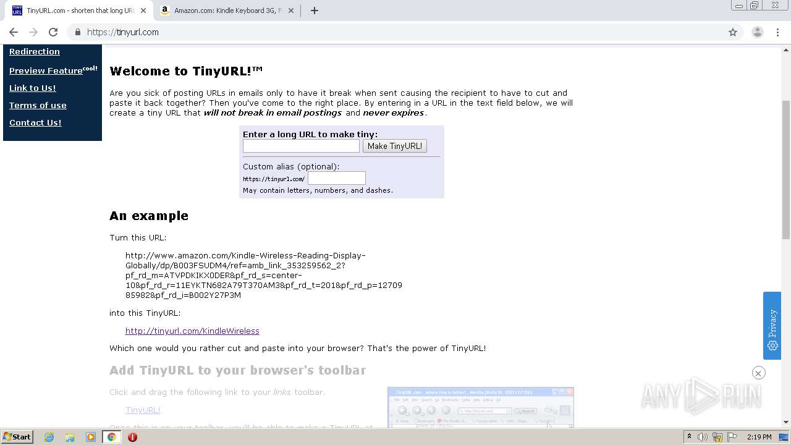
Task: Click the 'An example' heading
Action: (149, 216)
